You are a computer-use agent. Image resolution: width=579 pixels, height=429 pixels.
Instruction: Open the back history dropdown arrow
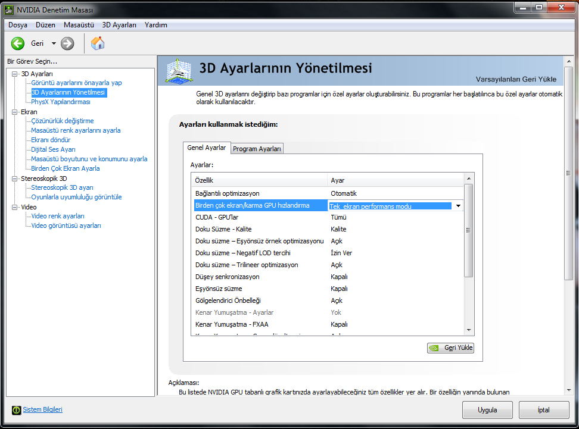click(x=54, y=43)
